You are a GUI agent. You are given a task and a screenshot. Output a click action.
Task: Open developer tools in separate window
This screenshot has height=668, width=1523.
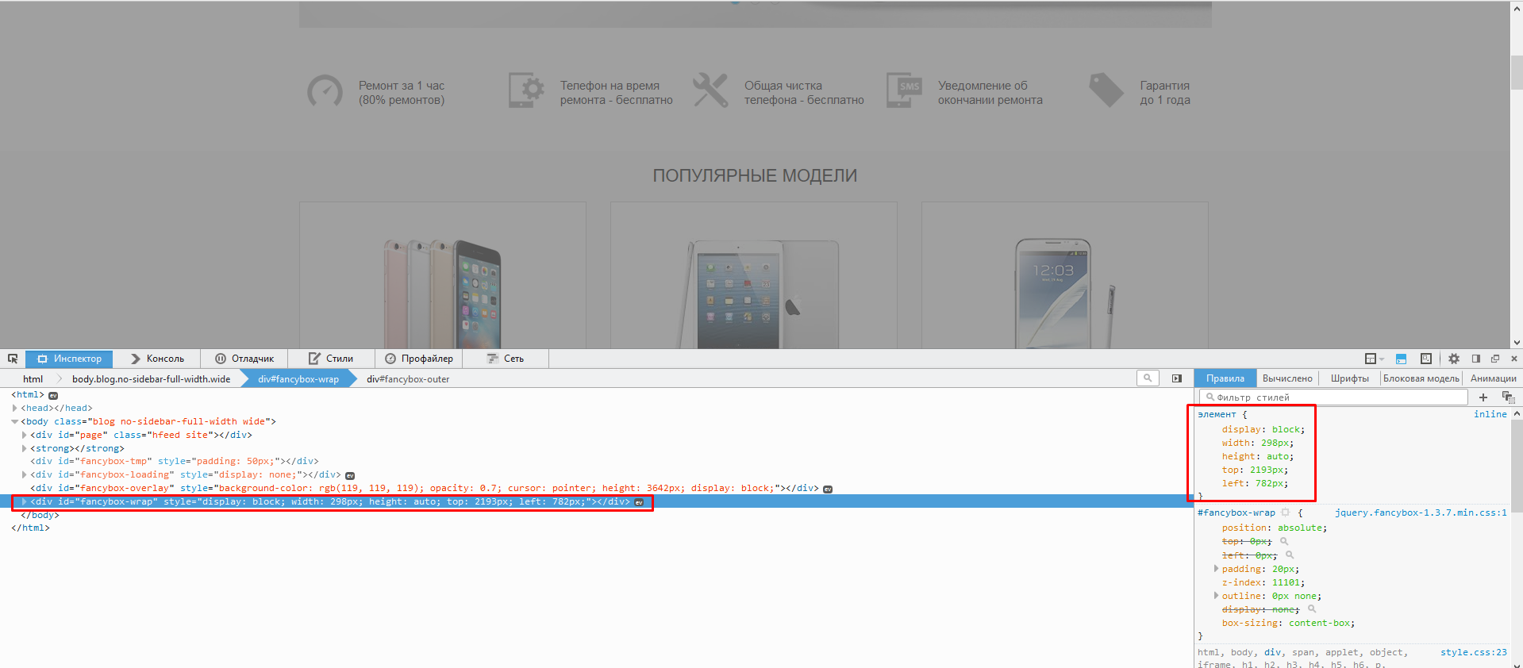(x=1495, y=359)
